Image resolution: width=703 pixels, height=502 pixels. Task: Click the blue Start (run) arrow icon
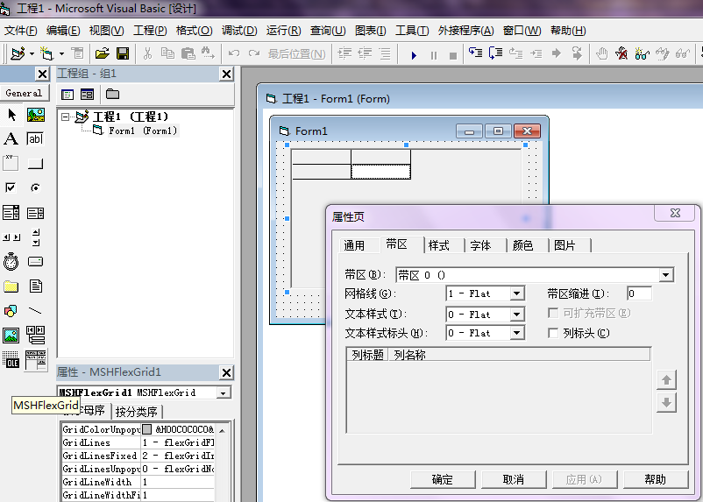pyautogui.click(x=414, y=55)
